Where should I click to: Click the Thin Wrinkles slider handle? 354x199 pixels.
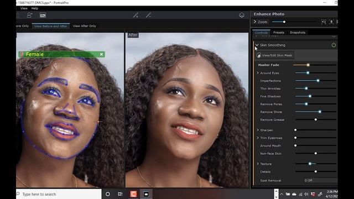point(306,88)
